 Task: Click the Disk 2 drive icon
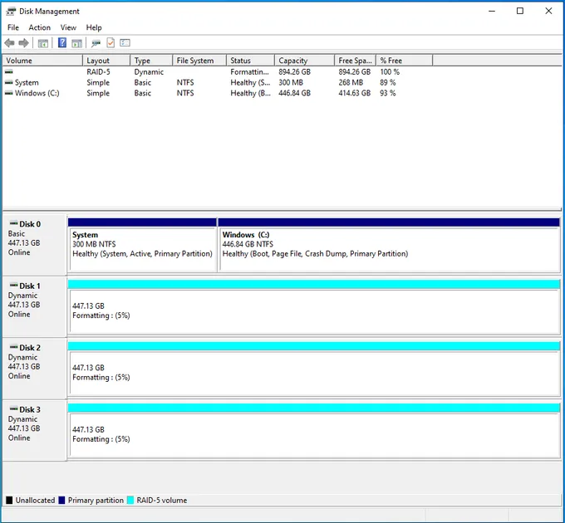point(13,347)
